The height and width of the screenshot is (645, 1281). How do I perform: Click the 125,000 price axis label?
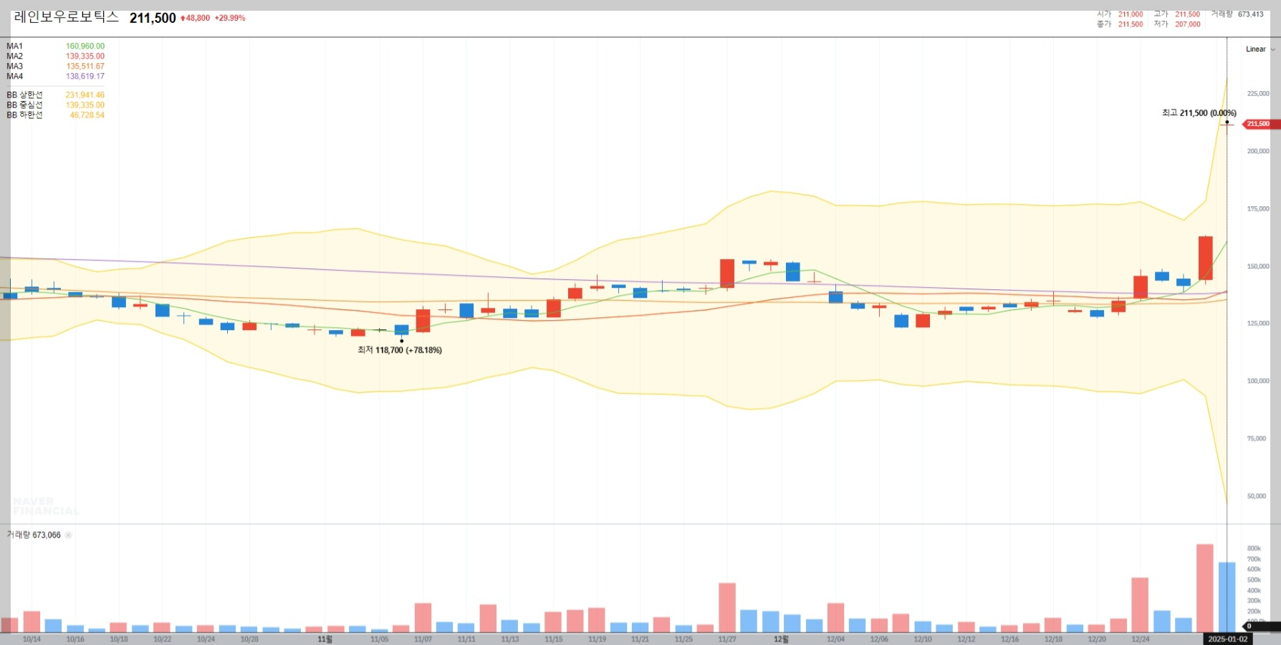pyautogui.click(x=1258, y=324)
